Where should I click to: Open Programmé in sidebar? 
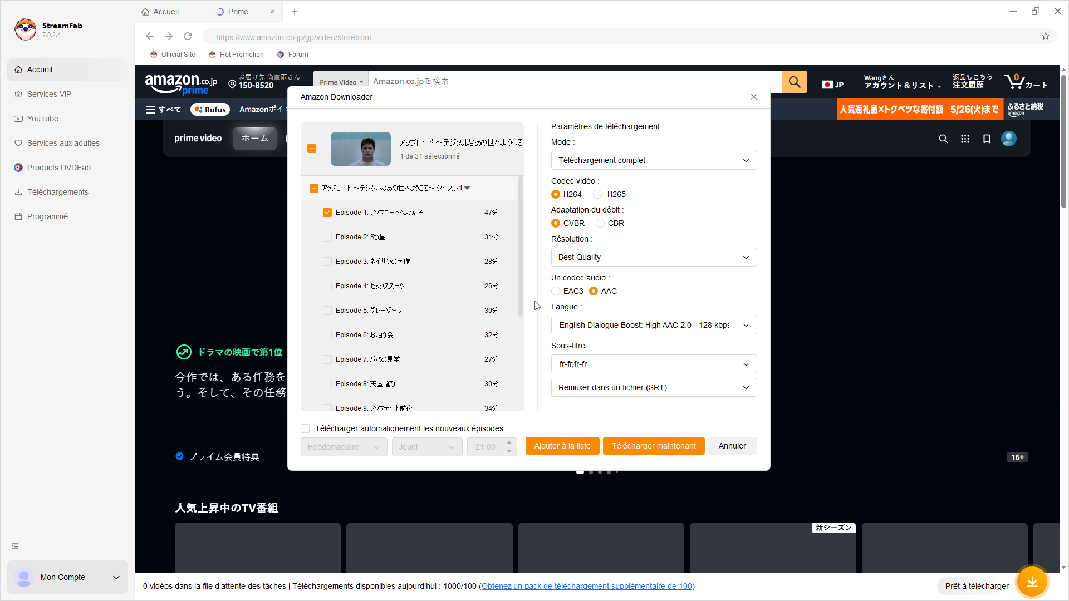click(67, 216)
